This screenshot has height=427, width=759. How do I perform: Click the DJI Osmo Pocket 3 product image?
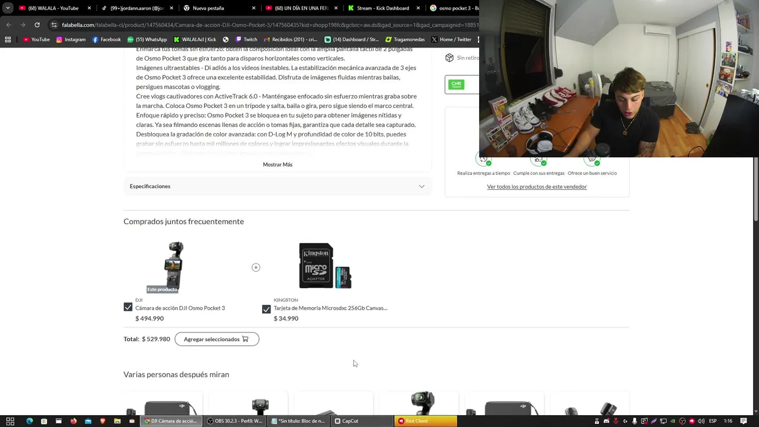(x=175, y=267)
